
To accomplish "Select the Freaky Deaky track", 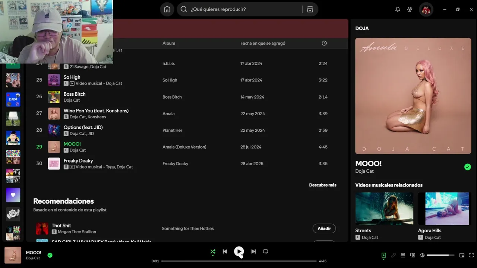I will pos(78,161).
